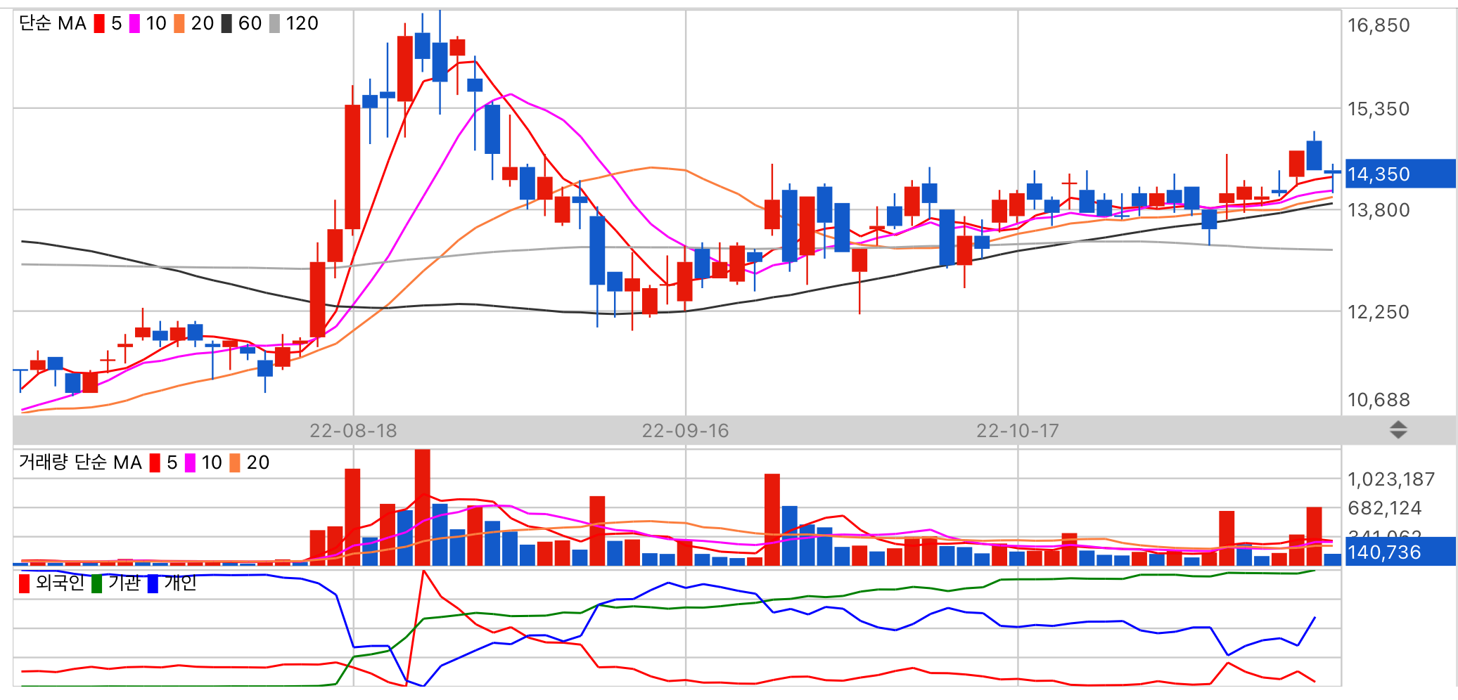Click the 12,250 price axis label

(x=1379, y=312)
